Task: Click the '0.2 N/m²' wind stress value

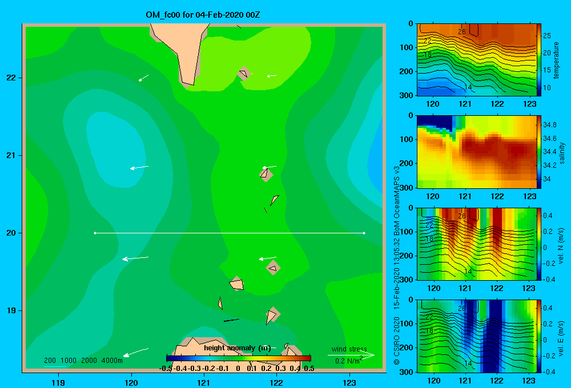Action: coord(349,361)
